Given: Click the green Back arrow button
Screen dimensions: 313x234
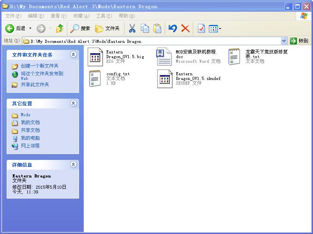Looking at the screenshot, I should [x=9, y=28].
